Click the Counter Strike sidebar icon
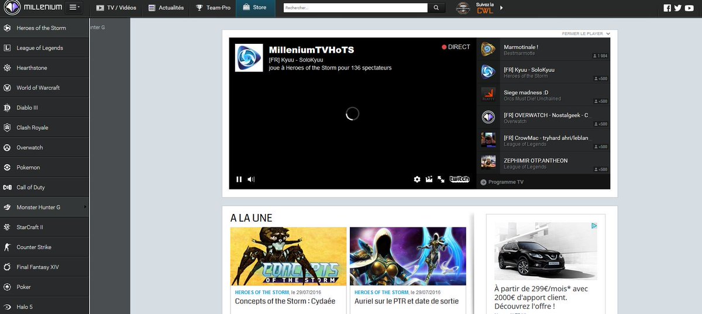 point(7,247)
